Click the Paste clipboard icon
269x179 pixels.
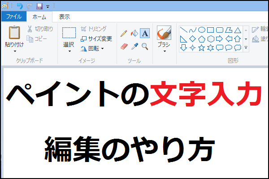(x=15, y=33)
